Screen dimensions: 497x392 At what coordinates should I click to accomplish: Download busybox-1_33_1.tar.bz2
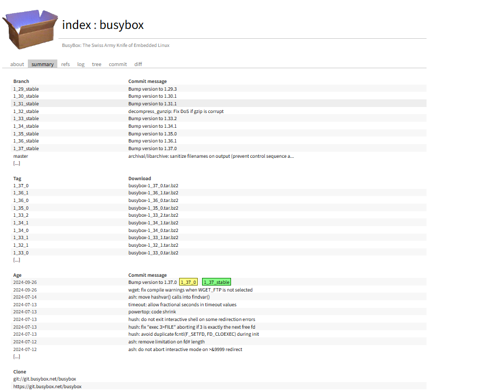coord(153,237)
